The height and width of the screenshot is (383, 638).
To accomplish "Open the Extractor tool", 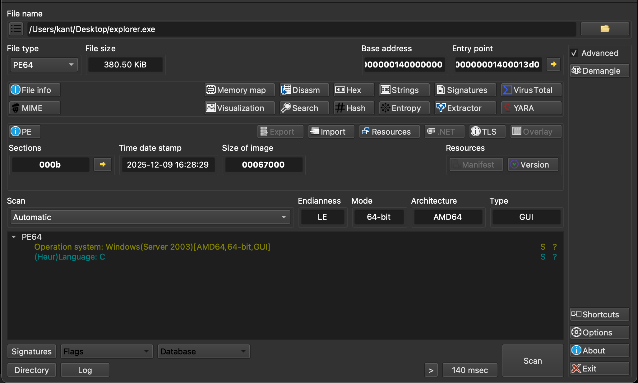I will point(465,108).
